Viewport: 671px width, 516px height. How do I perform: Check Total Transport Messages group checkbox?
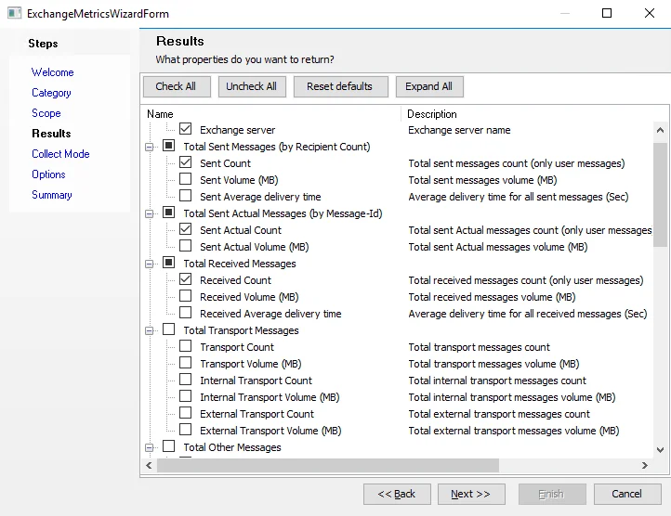point(168,329)
